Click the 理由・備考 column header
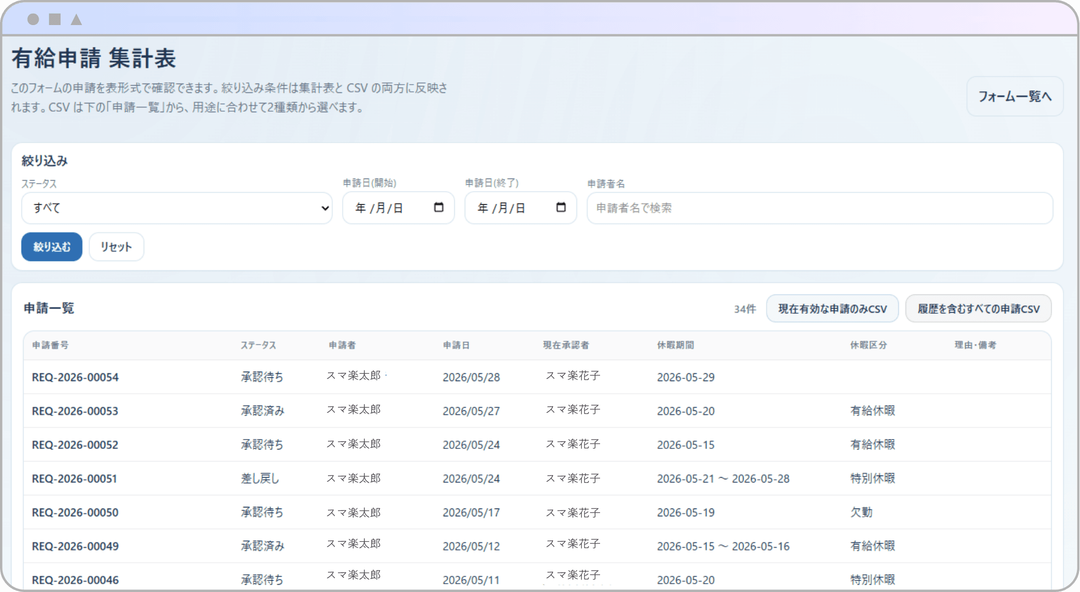This screenshot has width=1080, height=592. click(975, 345)
